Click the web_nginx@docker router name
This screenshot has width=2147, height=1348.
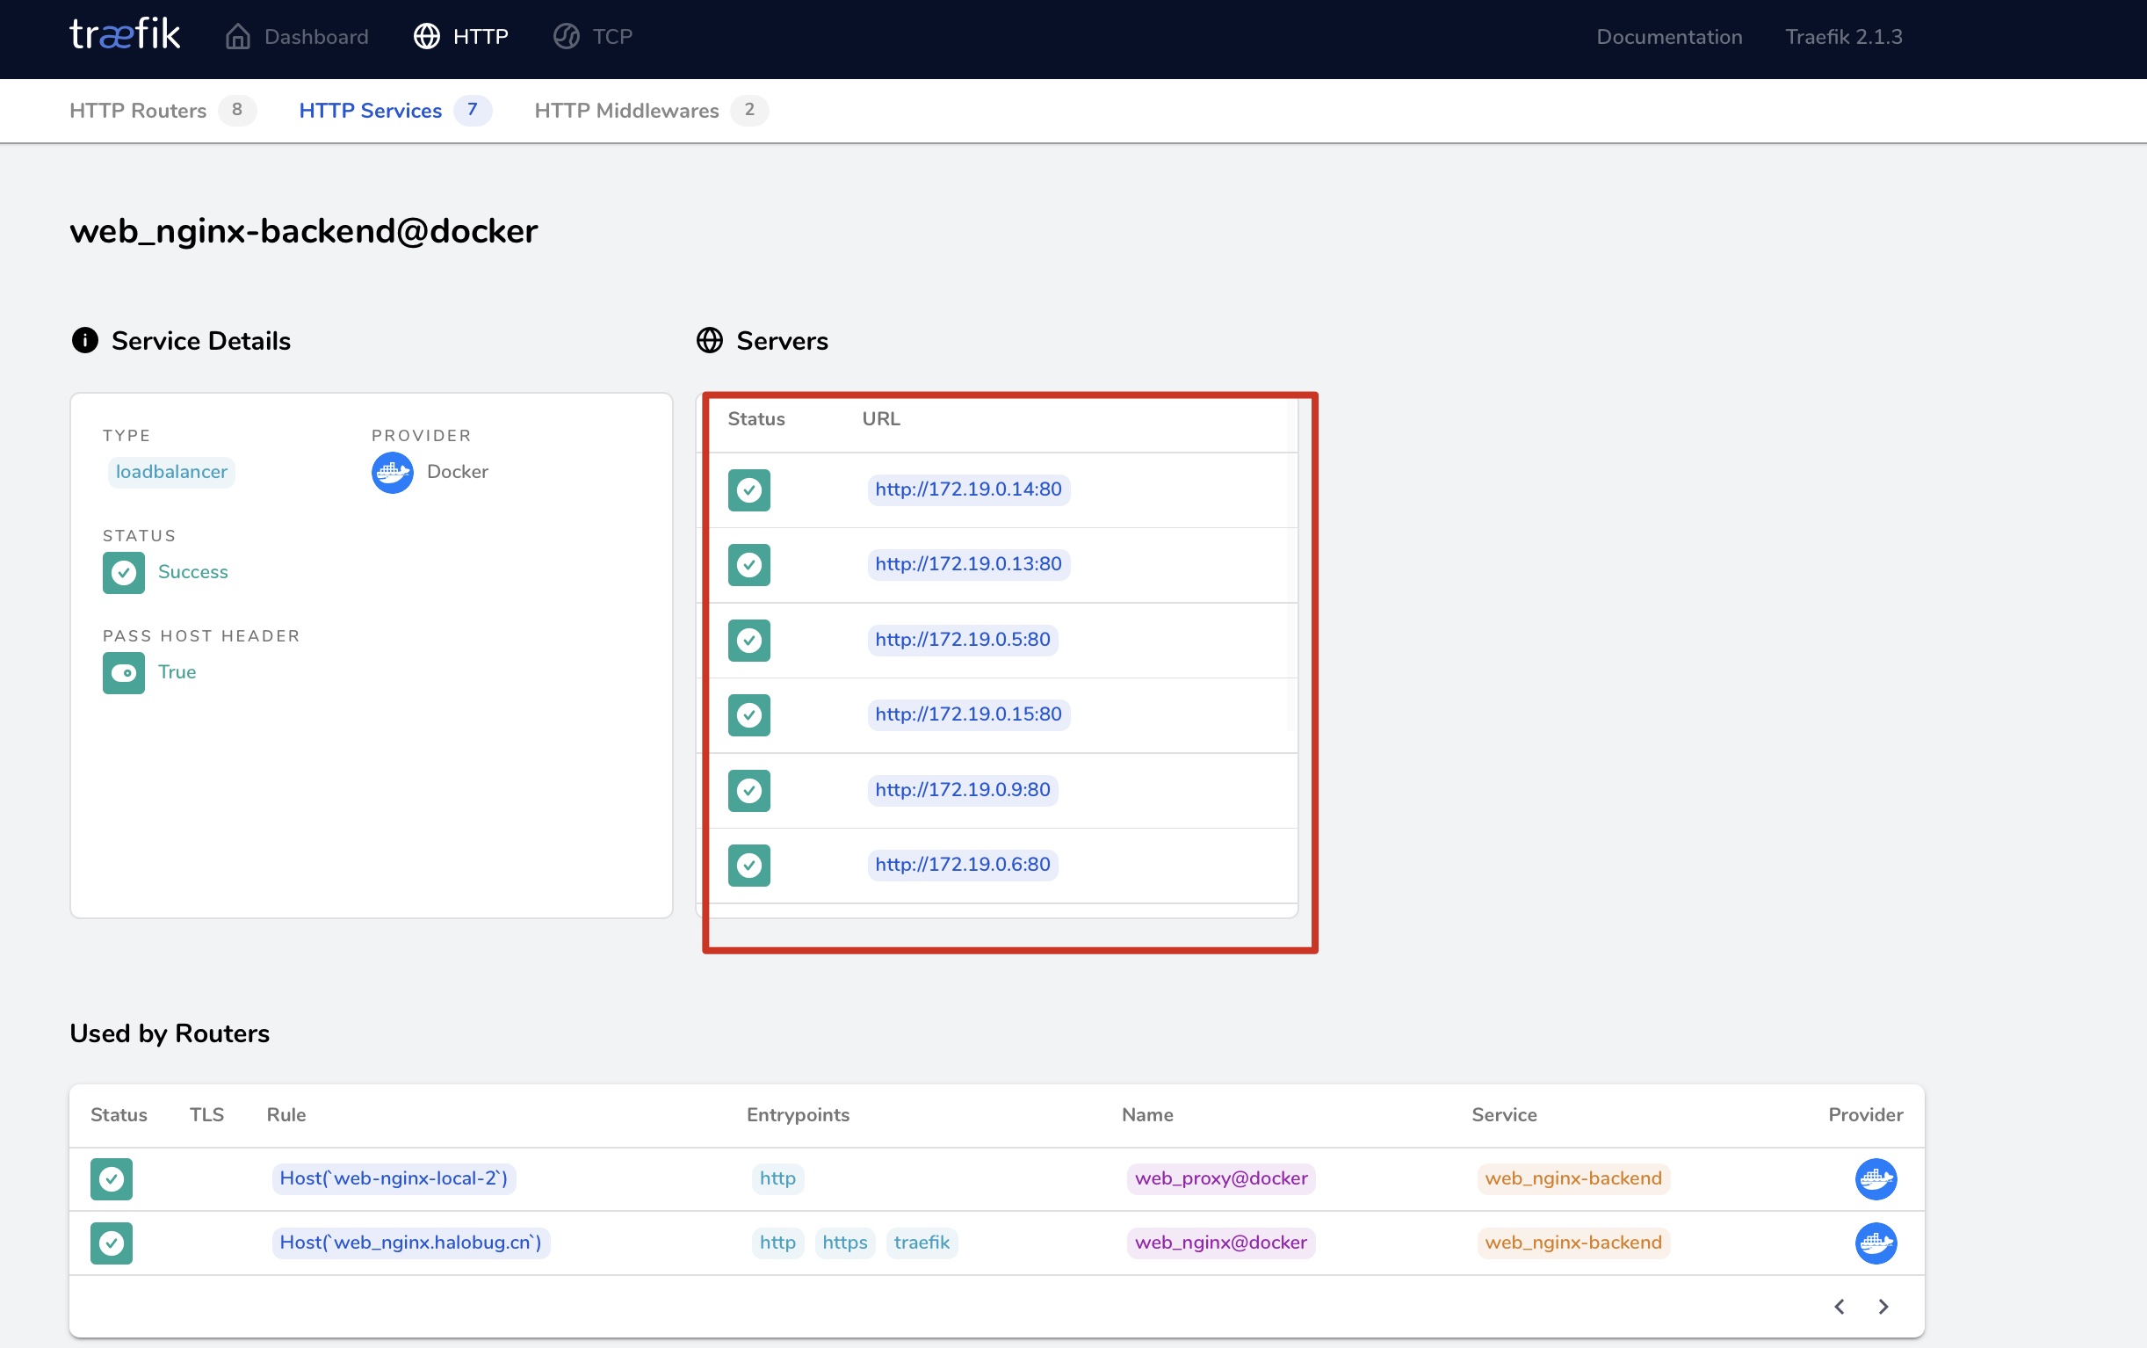click(1221, 1243)
